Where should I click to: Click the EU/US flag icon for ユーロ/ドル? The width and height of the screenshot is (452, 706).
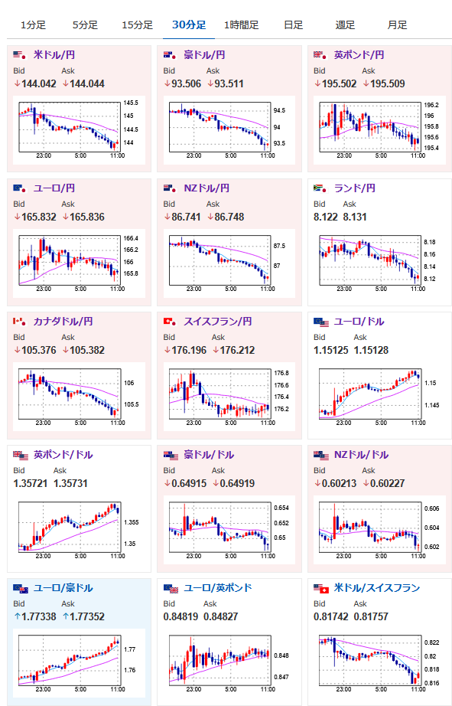click(321, 322)
